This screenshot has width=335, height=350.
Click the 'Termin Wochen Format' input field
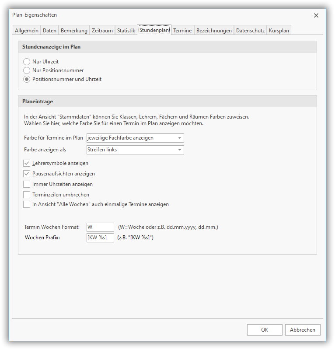point(100,227)
